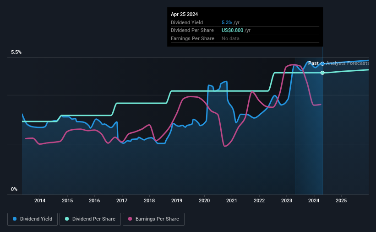Screen dimensions: 376x232
Task: Toggle the Dividend Per Share legend button
Action: (x=90, y=219)
